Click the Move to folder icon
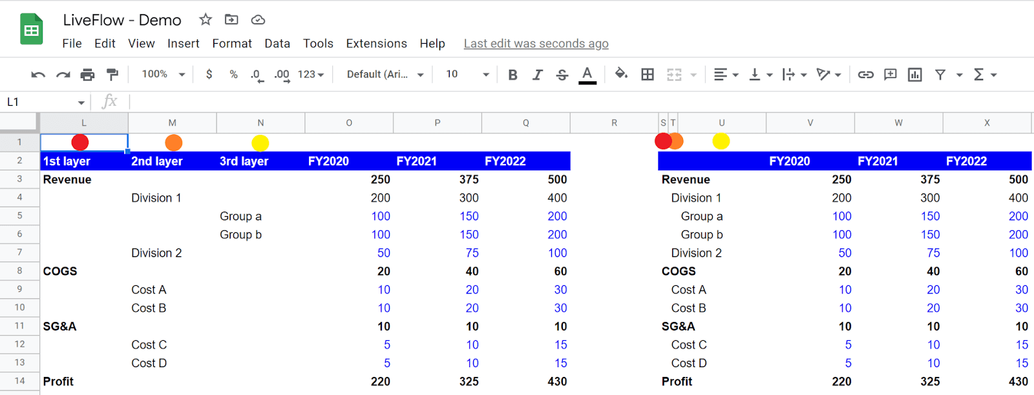Screen dimensions: 1034x395 tap(231, 19)
